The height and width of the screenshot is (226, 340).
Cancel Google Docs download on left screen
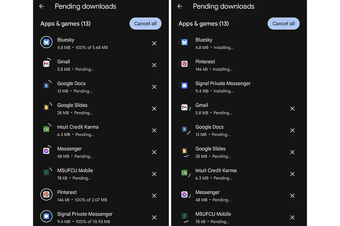pyautogui.click(x=154, y=87)
